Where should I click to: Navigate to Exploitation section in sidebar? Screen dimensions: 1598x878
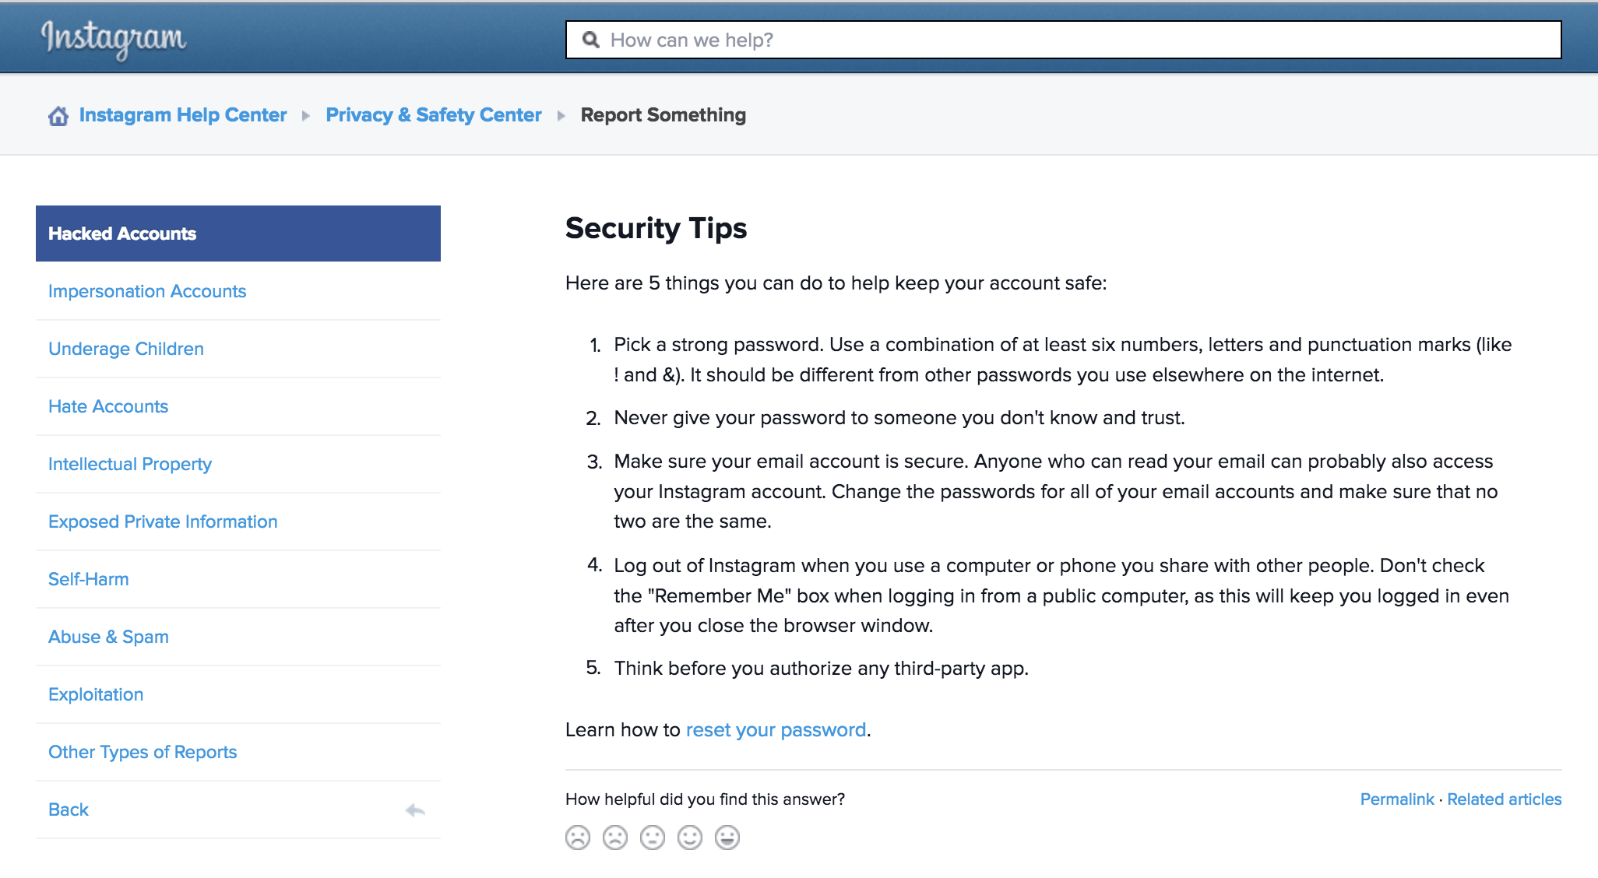click(95, 693)
